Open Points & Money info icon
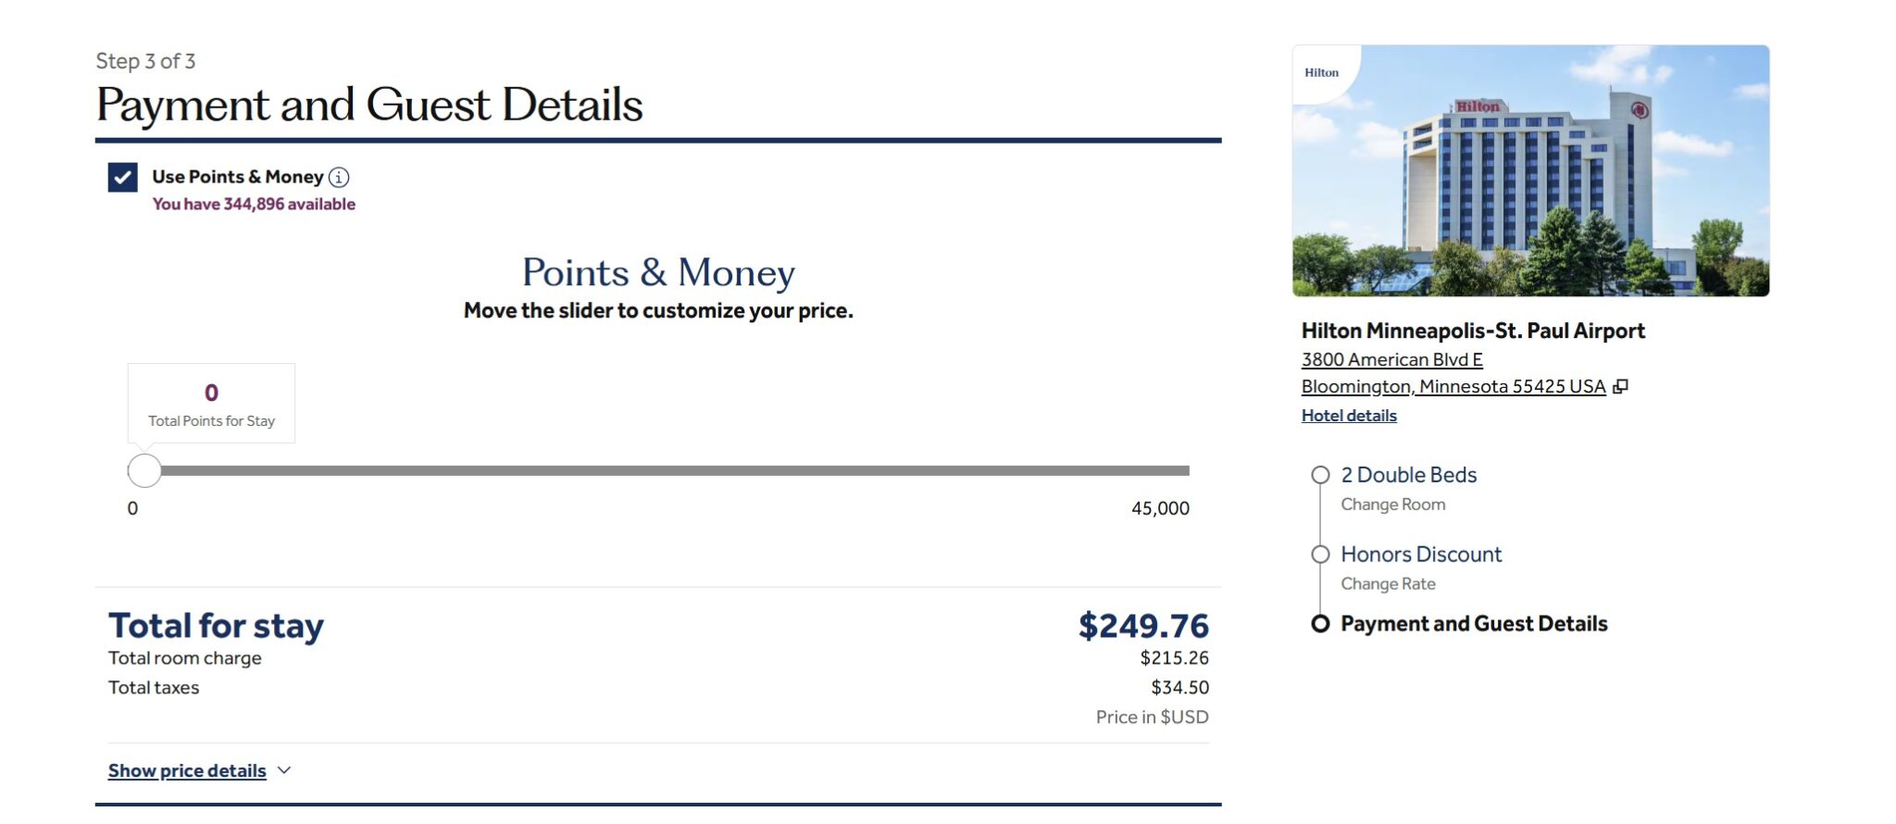This screenshot has height=824, width=1896. [x=340, y=177]
